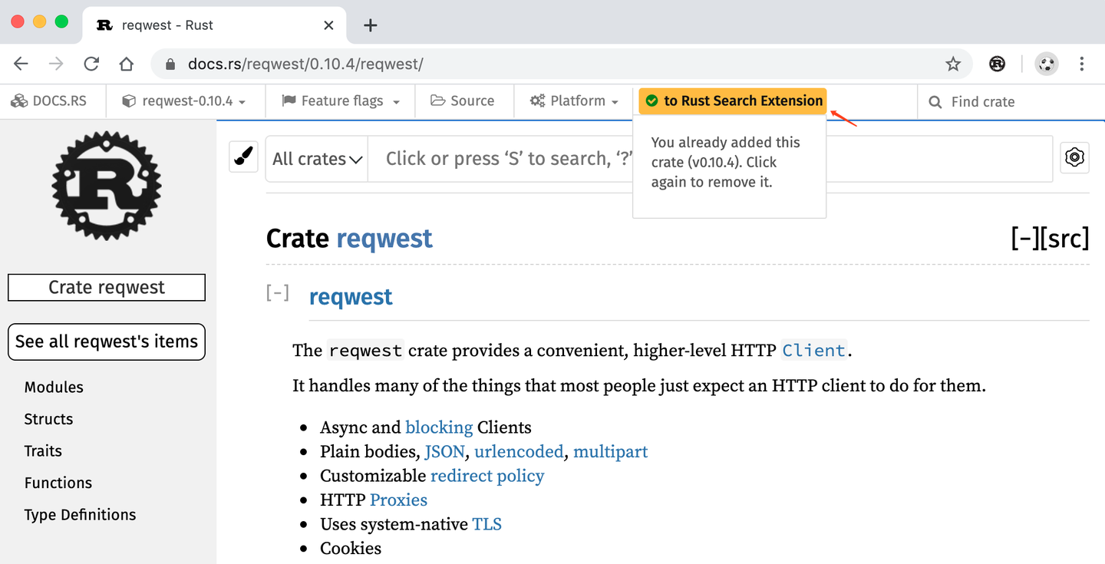The width and height of the screenshot is (1105, 564).
Task: Click the reqwest crate title link
Action: pos(384,239)
